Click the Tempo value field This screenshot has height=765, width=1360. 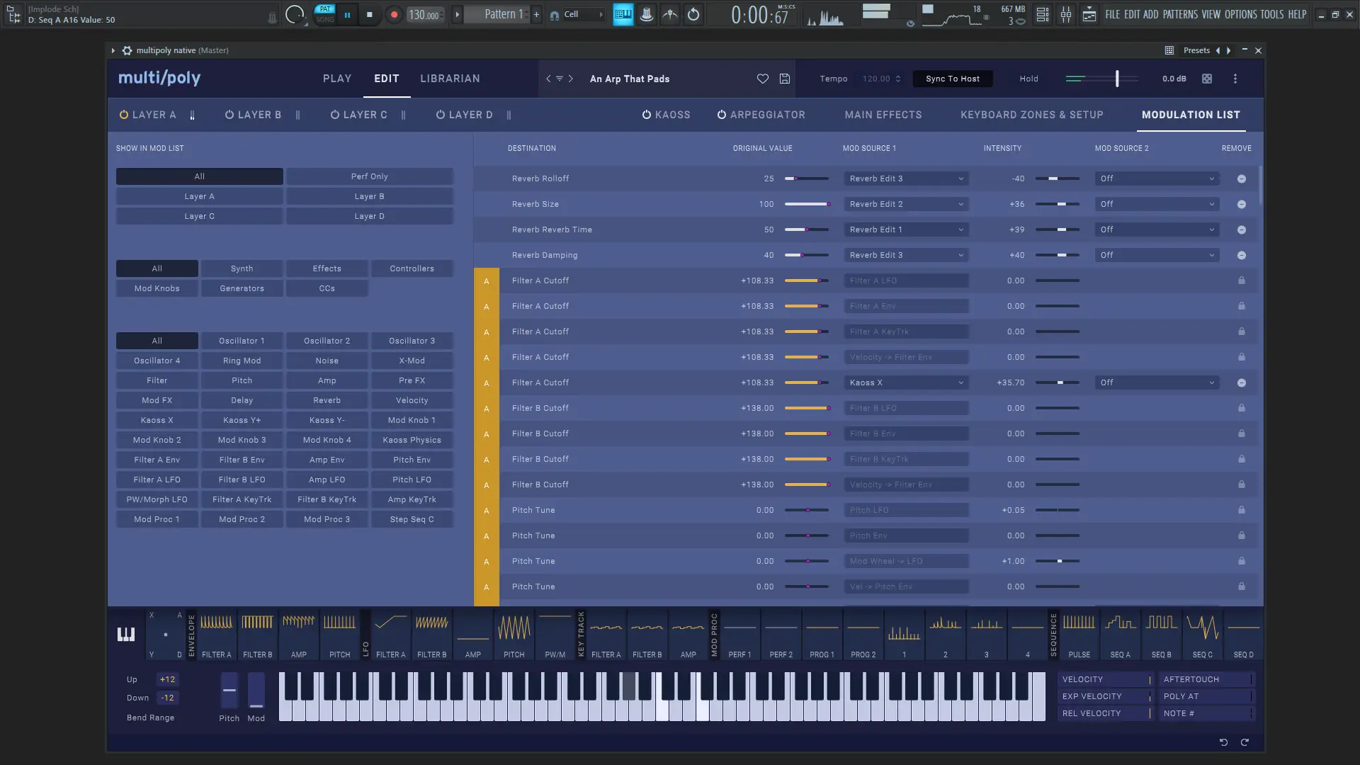click(x=876, y=79)
